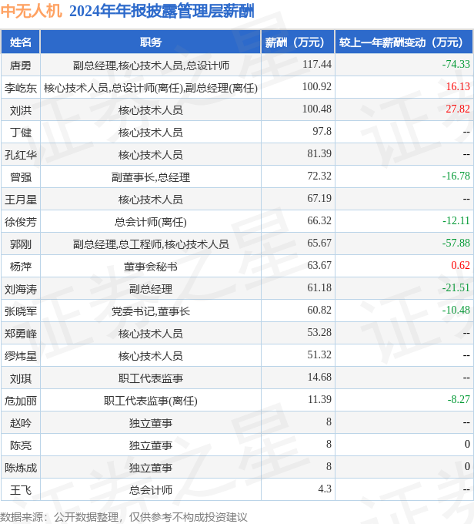The image size is (474, 524).
Task: Click change value -74.33
Action: click(x=456, y=64)
